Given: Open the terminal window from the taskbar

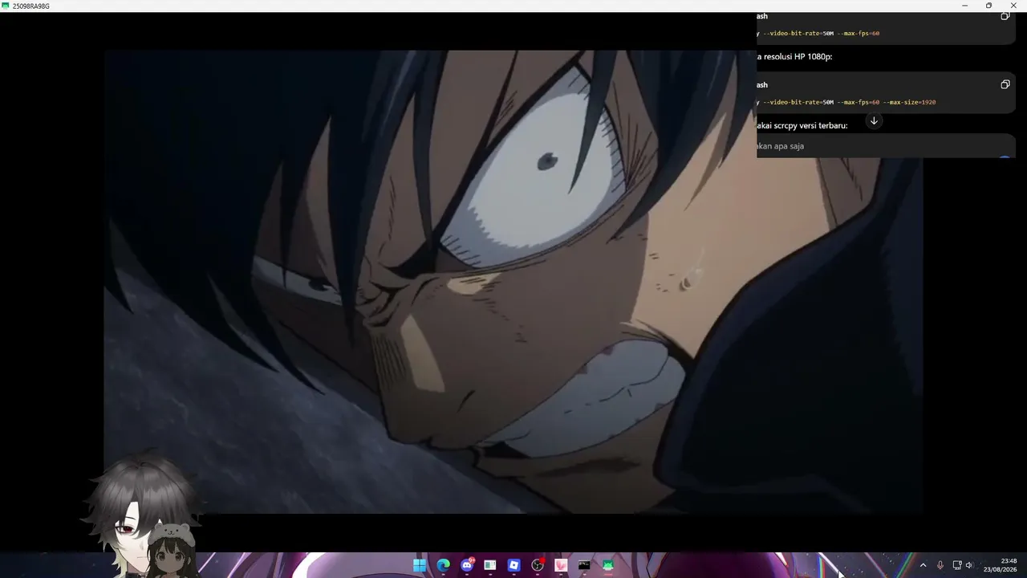Looking at the screenshot, I should 584,565.
